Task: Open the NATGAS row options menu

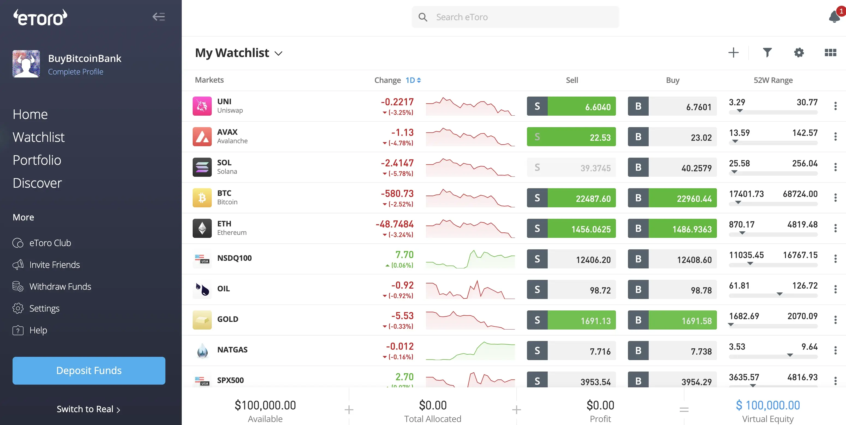Action: click(835, 350)
